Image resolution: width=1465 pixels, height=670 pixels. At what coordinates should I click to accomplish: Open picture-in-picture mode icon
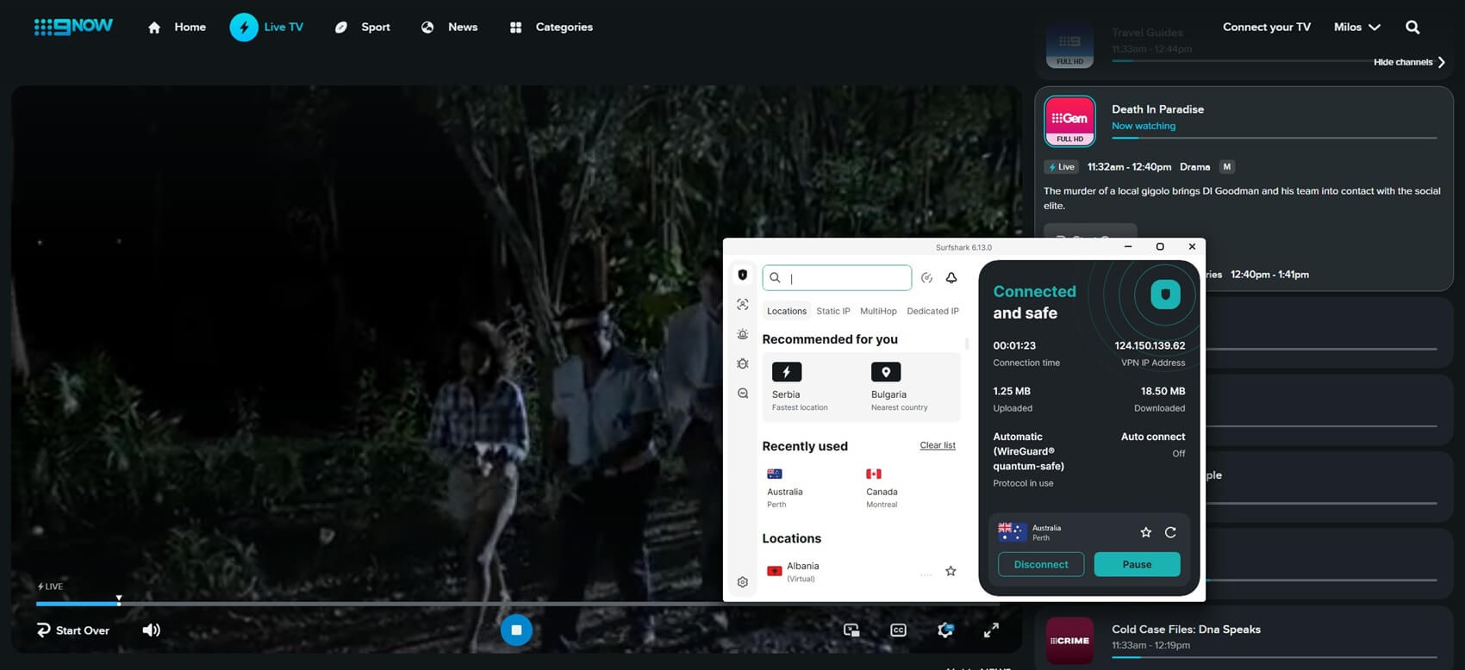point(851,630)
